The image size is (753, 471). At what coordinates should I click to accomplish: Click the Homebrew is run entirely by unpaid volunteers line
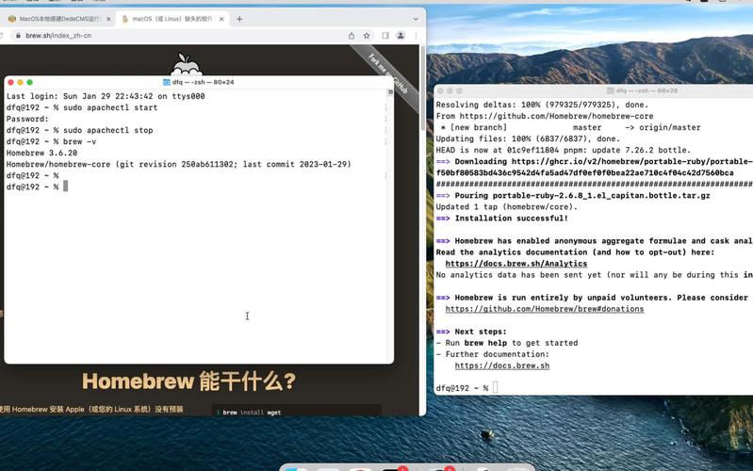(x=594, y=298)
